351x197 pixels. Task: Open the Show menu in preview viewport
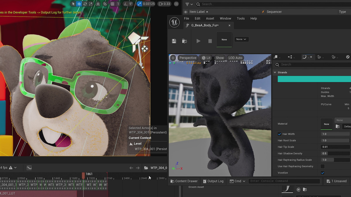pos(220,58)
